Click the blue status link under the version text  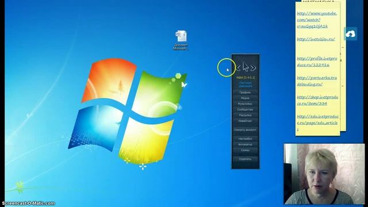[246, 85]
